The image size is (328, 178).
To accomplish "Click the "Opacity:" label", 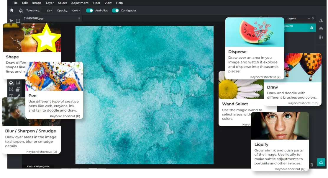I will tap(62, 10).
